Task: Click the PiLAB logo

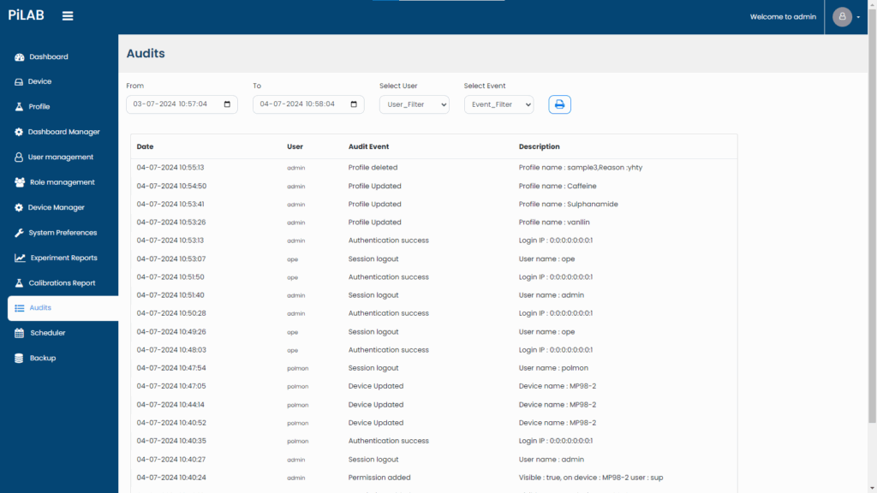Action: click(26, 15)
